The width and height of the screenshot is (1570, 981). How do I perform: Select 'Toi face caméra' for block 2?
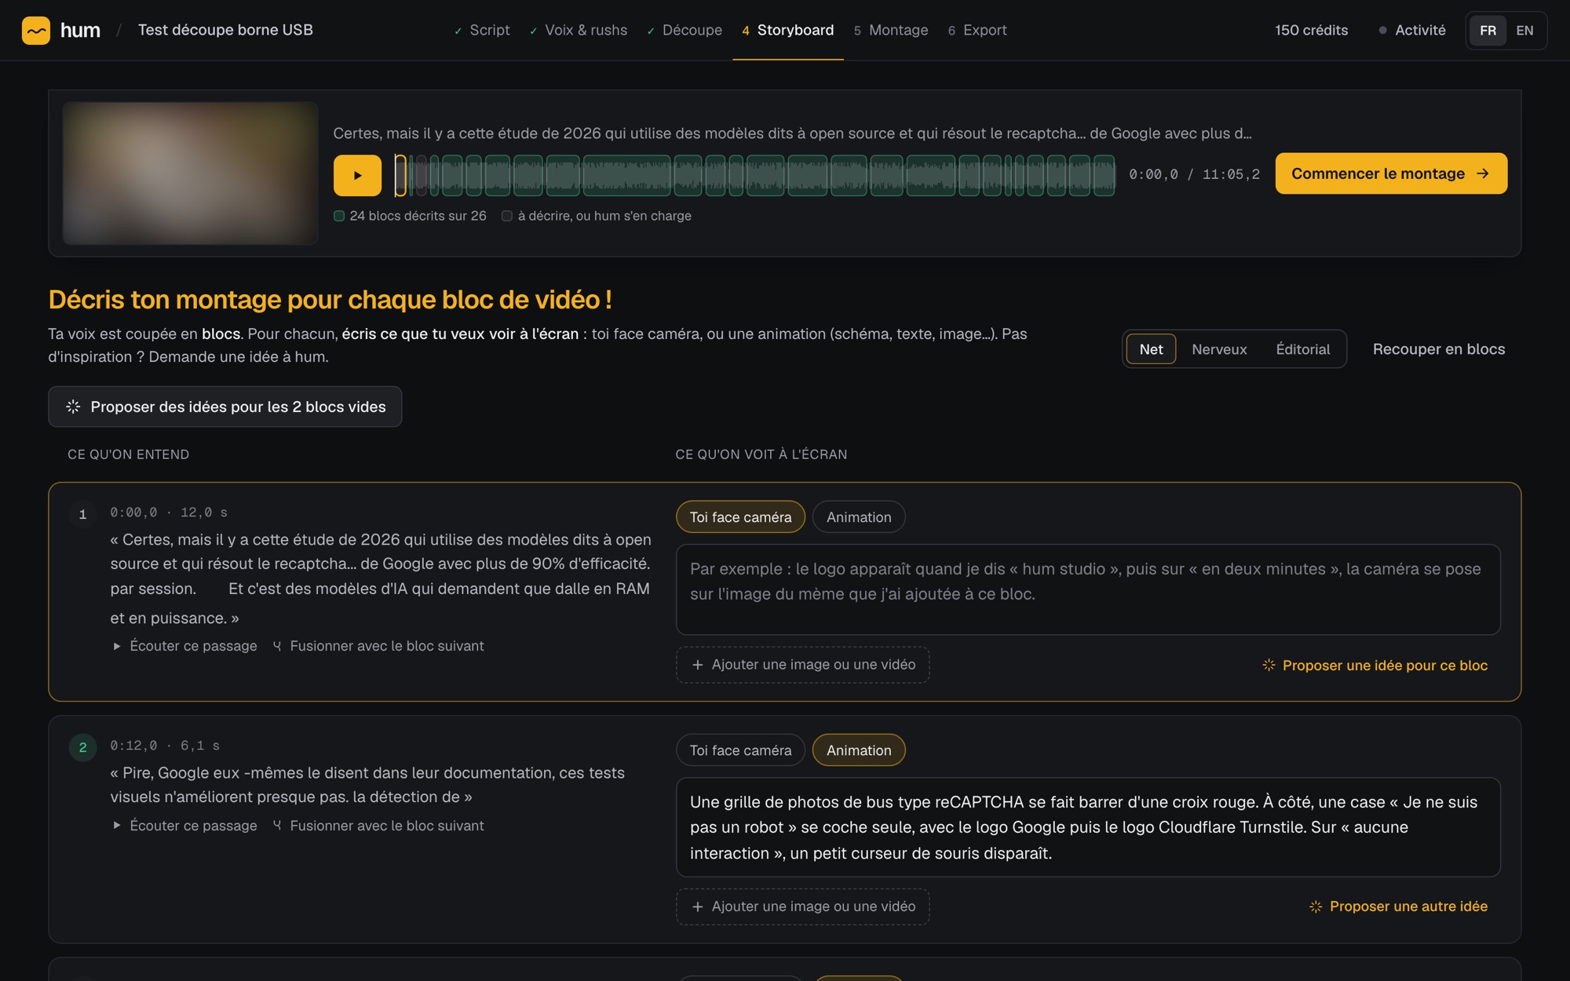click(740, 750)
